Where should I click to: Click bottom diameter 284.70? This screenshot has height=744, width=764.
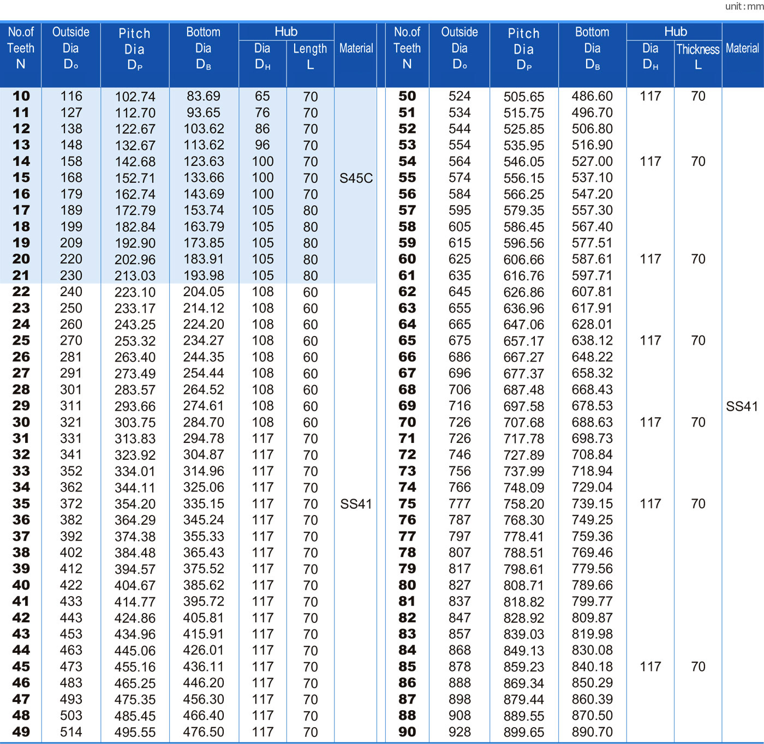204,422
